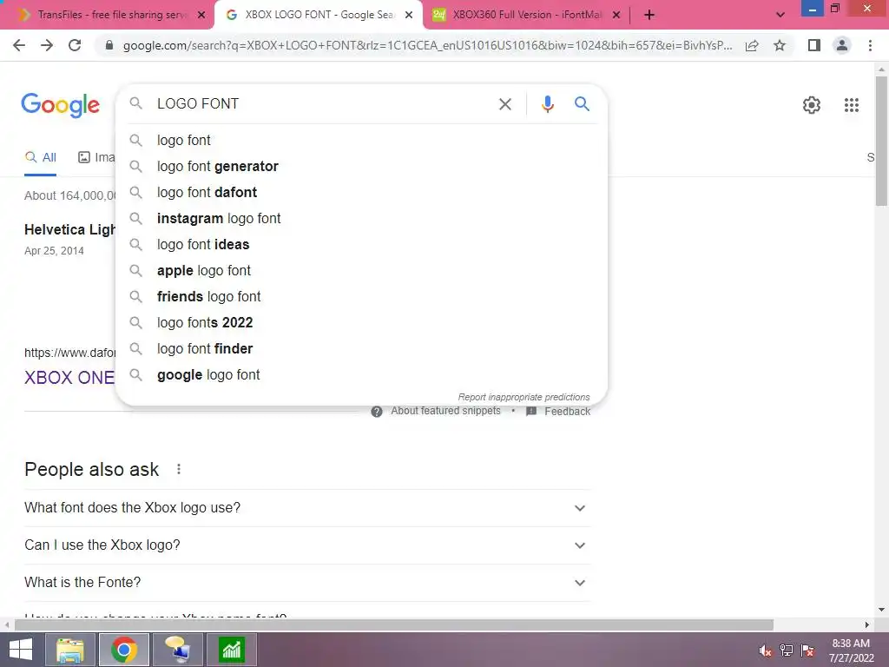The width and height of the screenshot is (889, 667).
Task: Start voice search with microphone
Action: point(547,104)
